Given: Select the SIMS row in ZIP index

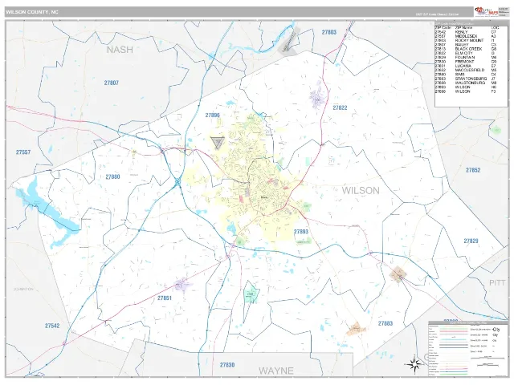Looking at the screenshot, I should pos(466,75).
